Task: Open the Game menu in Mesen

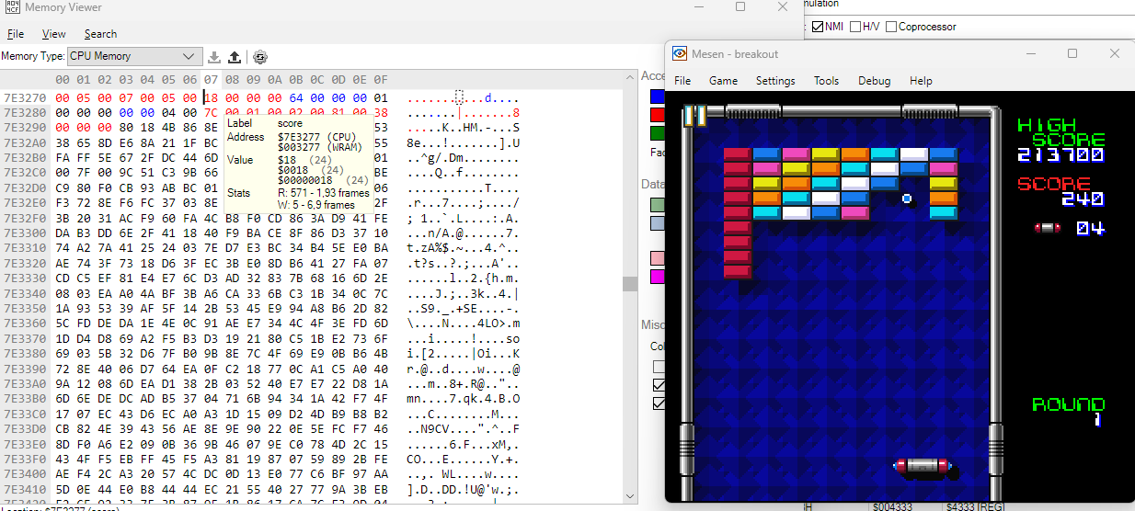Action: pos(723,81)
